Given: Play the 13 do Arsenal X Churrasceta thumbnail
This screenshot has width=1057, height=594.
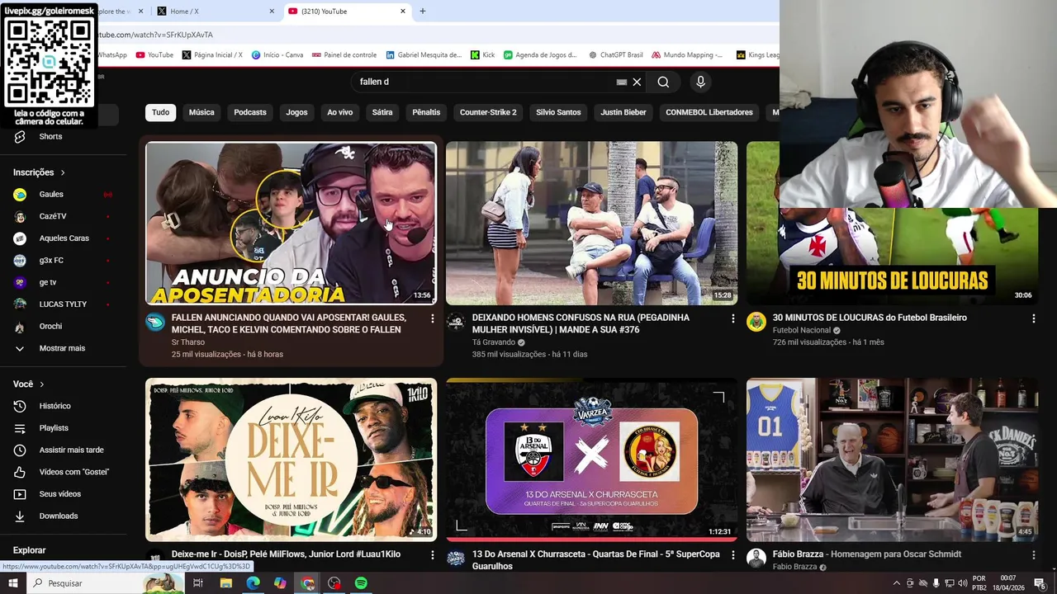Looking at the screenshot, I should [x=591, y=460].
